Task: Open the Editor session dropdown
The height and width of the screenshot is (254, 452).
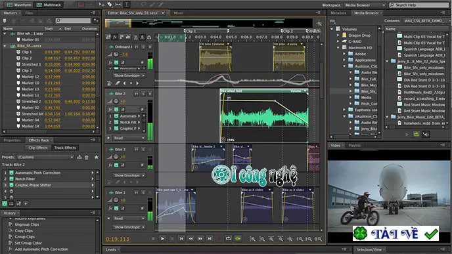Action: 163,13
